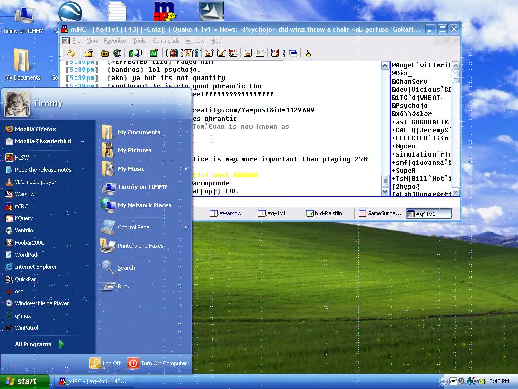Launch Warsow from start menu
Viewport: 518px width, 389px height.
pos(20,194)
